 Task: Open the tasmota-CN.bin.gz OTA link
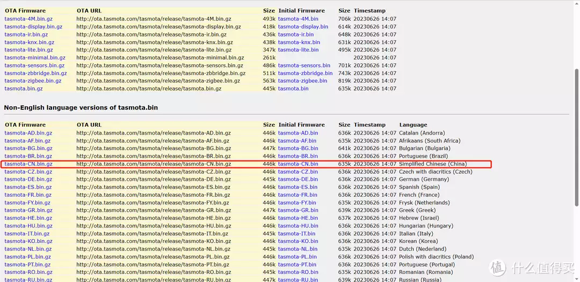click(x=28, y=164)
